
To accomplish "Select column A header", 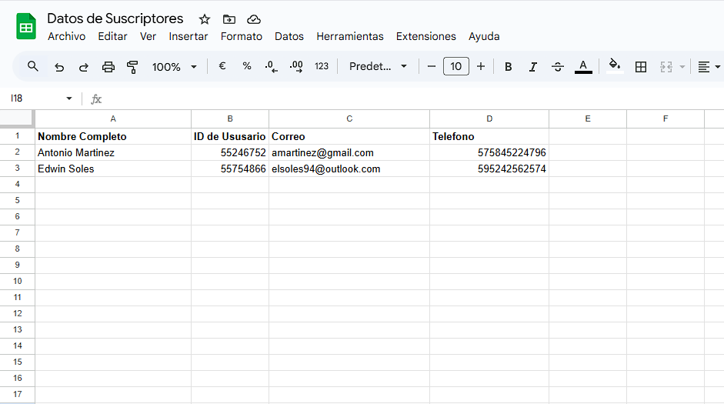I will pos(113,119).
